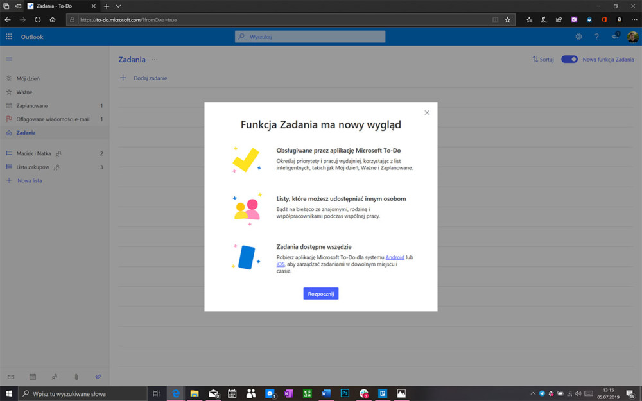Open the feedback megaphone with badge
This screenshot has height=401, width=642.
pos(615,36)
